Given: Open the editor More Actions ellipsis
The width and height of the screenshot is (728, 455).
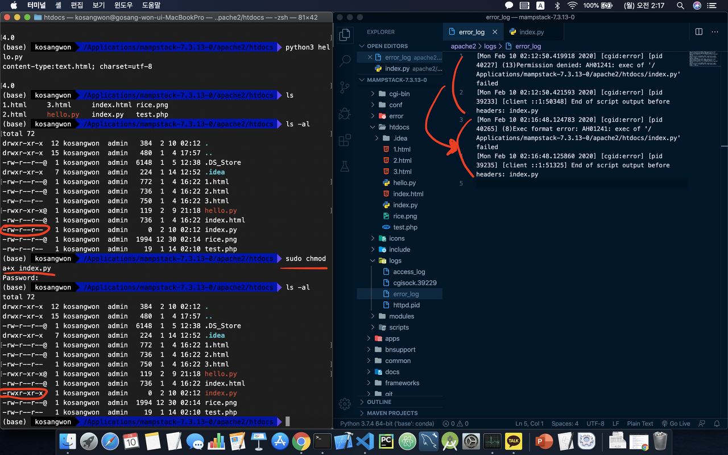Looking at the screenshot, I should [716, 32].
